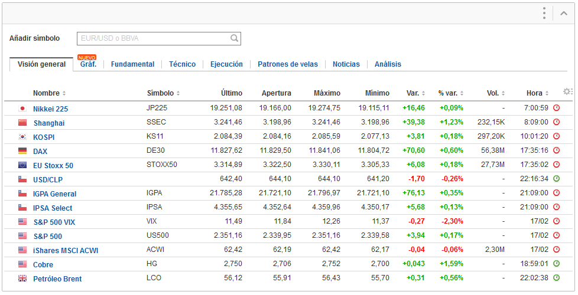Sort the table by Símbolo
The width and height of the screenshot is (578, 295).
(x=163, y=93)
